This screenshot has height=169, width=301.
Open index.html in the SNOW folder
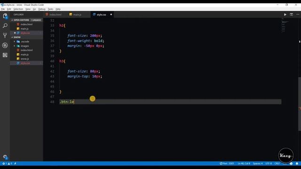(x=26, y=50)
